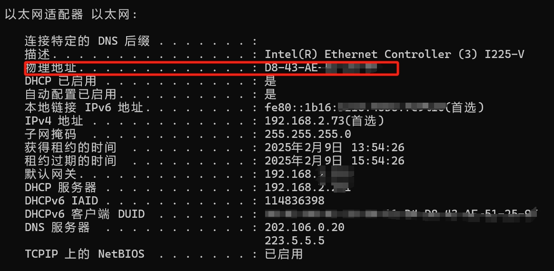
Task: Click the DHCPv6 客户端 DUID label
Action: click(x=85, y=214)
